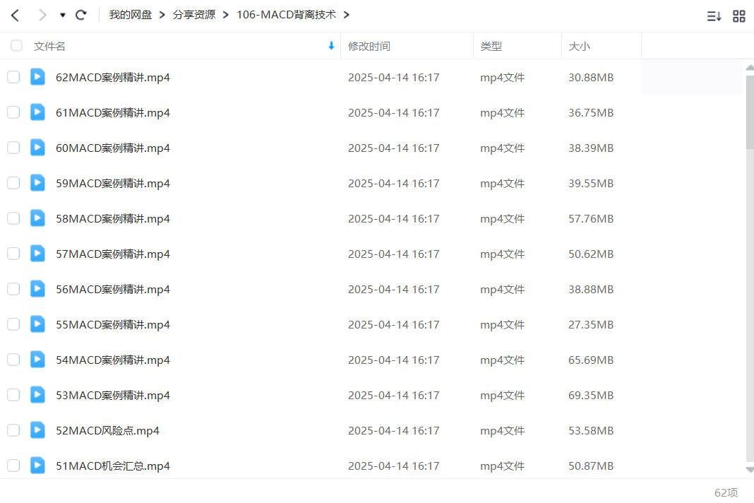
Task: Click the scrollbar up arrow
Action: click(x=750, y=68)
